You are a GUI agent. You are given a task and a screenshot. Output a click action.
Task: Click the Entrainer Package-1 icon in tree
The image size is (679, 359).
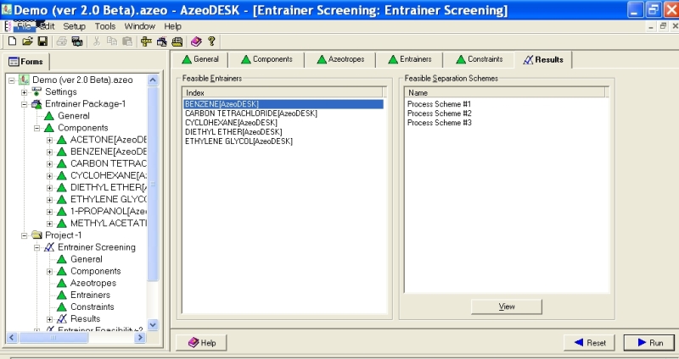(x=36, y=103)
